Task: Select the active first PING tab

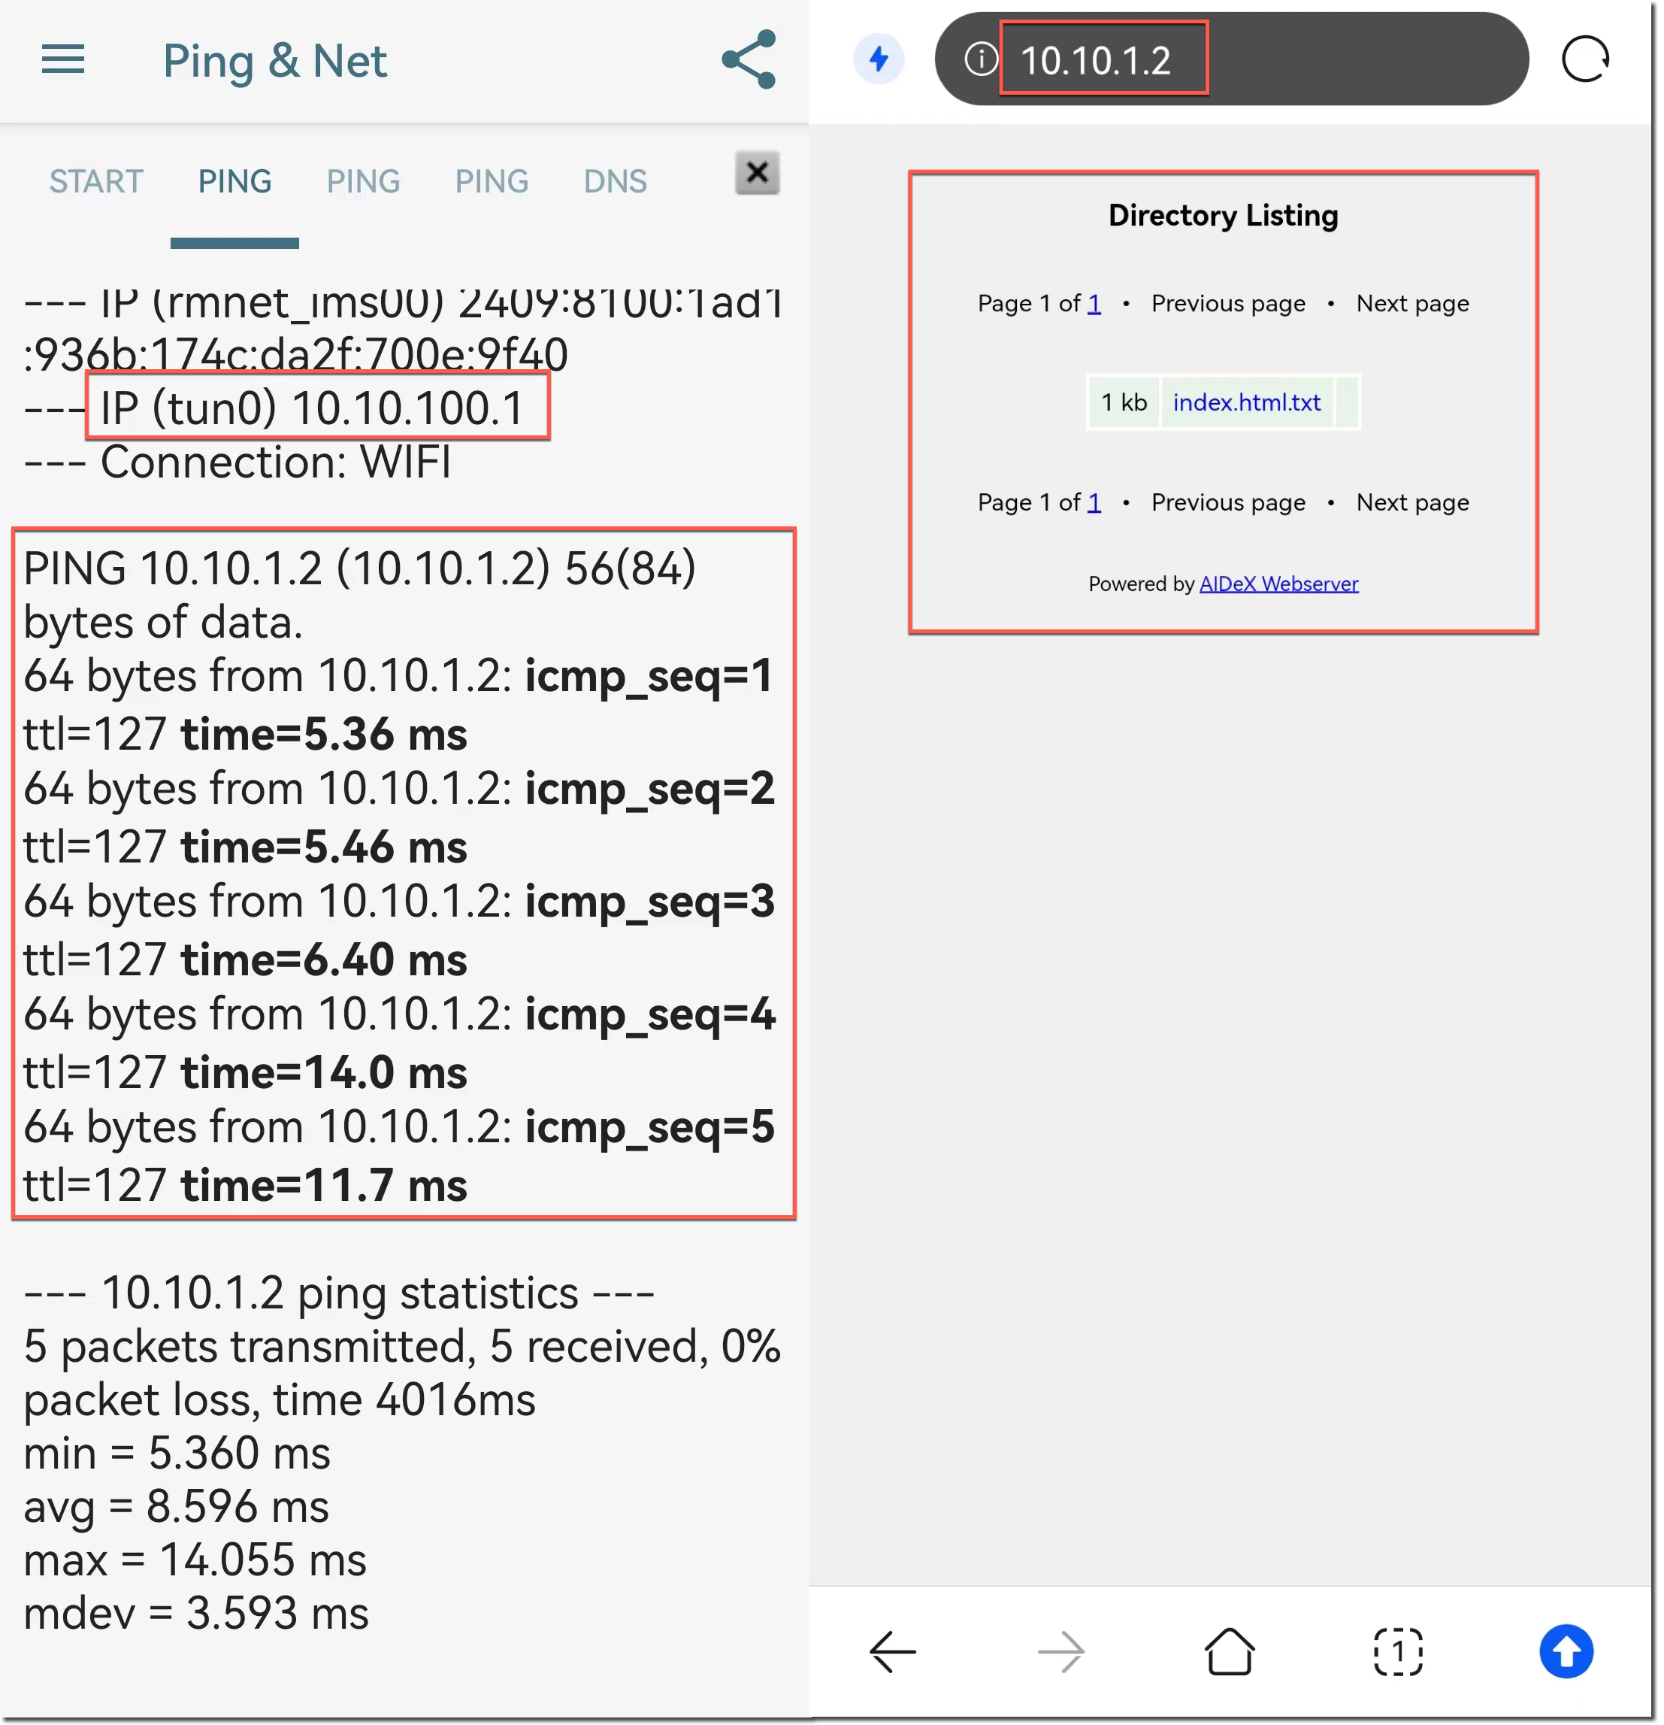Action: [x=234, y=181]
